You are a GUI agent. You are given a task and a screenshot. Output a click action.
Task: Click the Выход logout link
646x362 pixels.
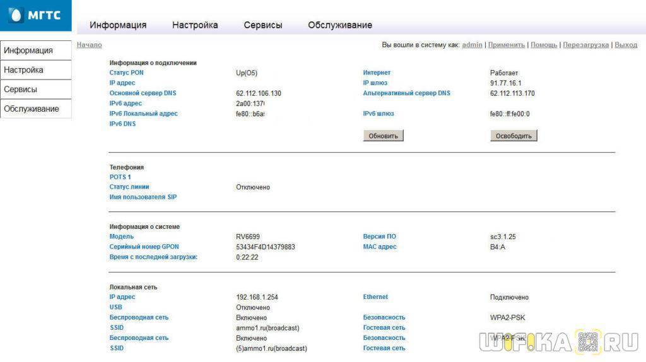[626, 45]
